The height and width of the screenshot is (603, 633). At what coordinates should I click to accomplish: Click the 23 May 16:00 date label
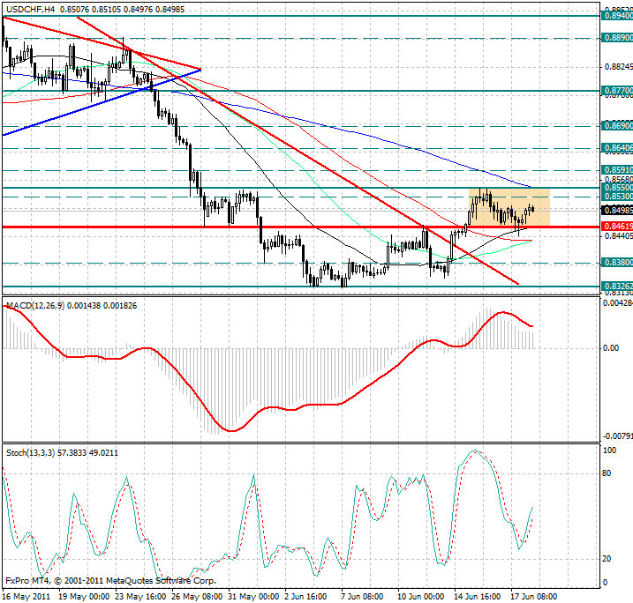click(140, 597)
